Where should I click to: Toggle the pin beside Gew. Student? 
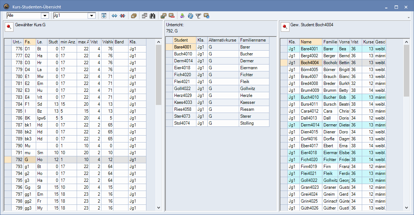[x=284, y=27]
